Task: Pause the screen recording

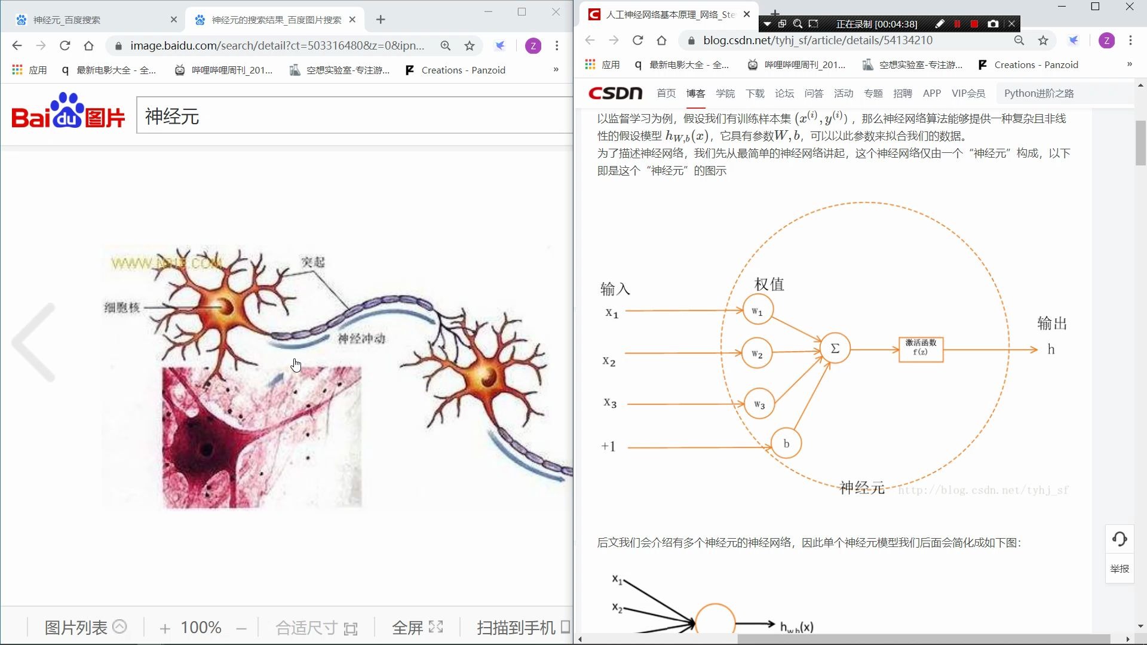Action: click(x=957, y=24)
